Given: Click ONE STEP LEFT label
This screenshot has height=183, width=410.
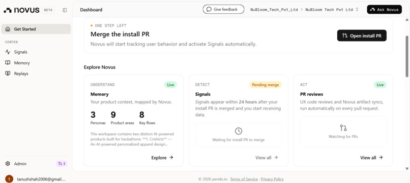Looking at the screenshot, I should coord(110,25).
